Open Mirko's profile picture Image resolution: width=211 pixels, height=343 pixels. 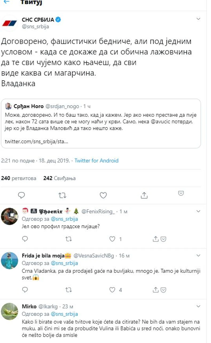(x=10, y=311)
